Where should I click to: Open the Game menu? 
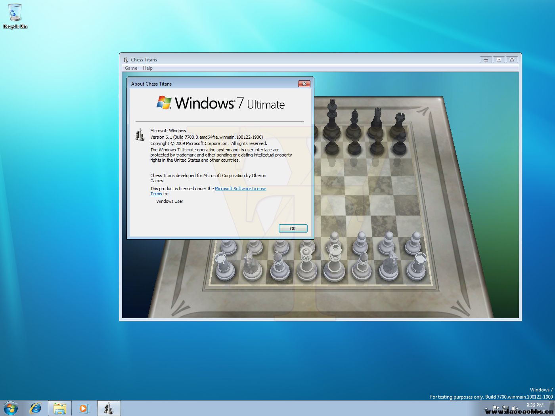point(131,68)
